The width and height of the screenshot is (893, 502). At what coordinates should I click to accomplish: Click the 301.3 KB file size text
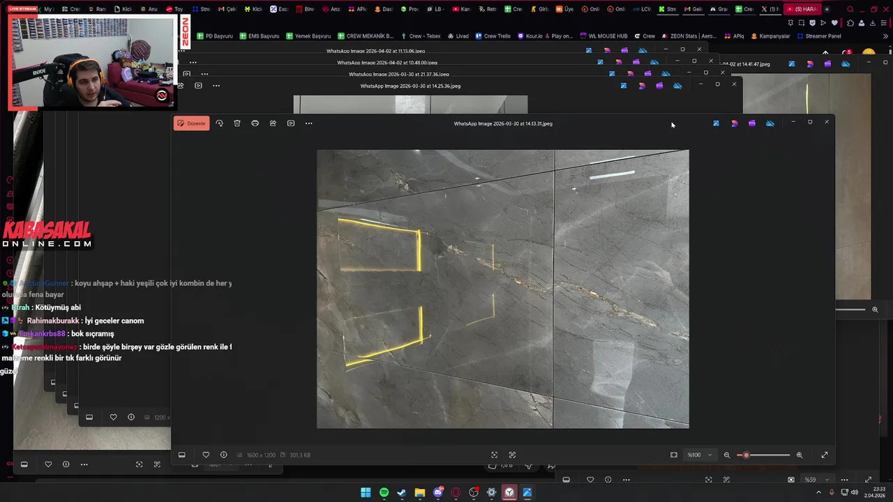tap(300, 455)
